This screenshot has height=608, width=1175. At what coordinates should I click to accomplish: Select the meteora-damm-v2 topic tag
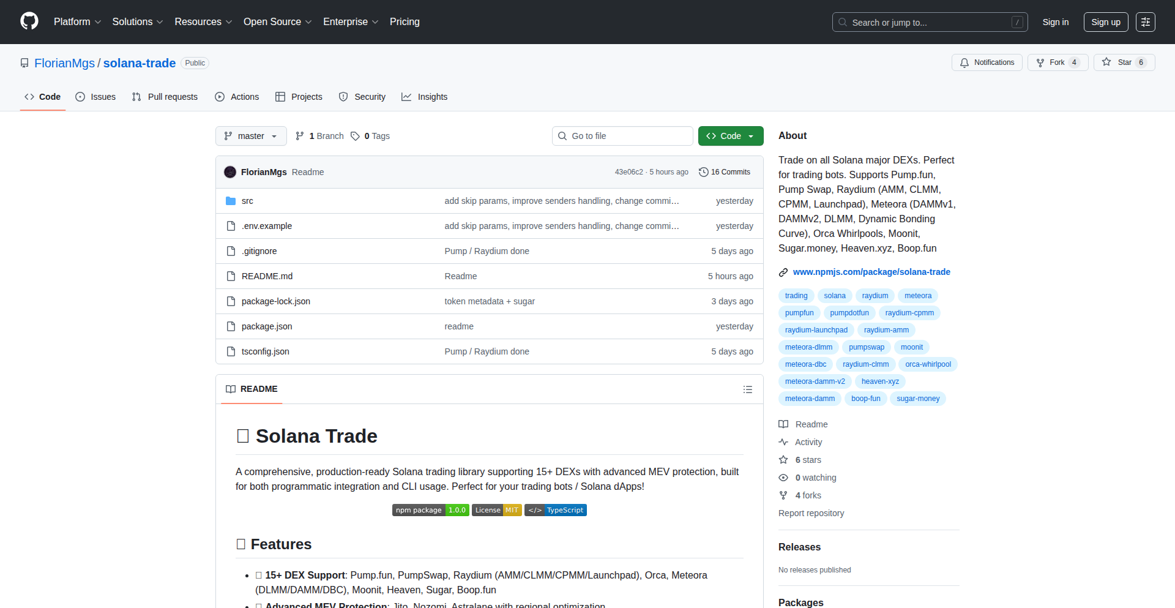click(x=815, y=381)
